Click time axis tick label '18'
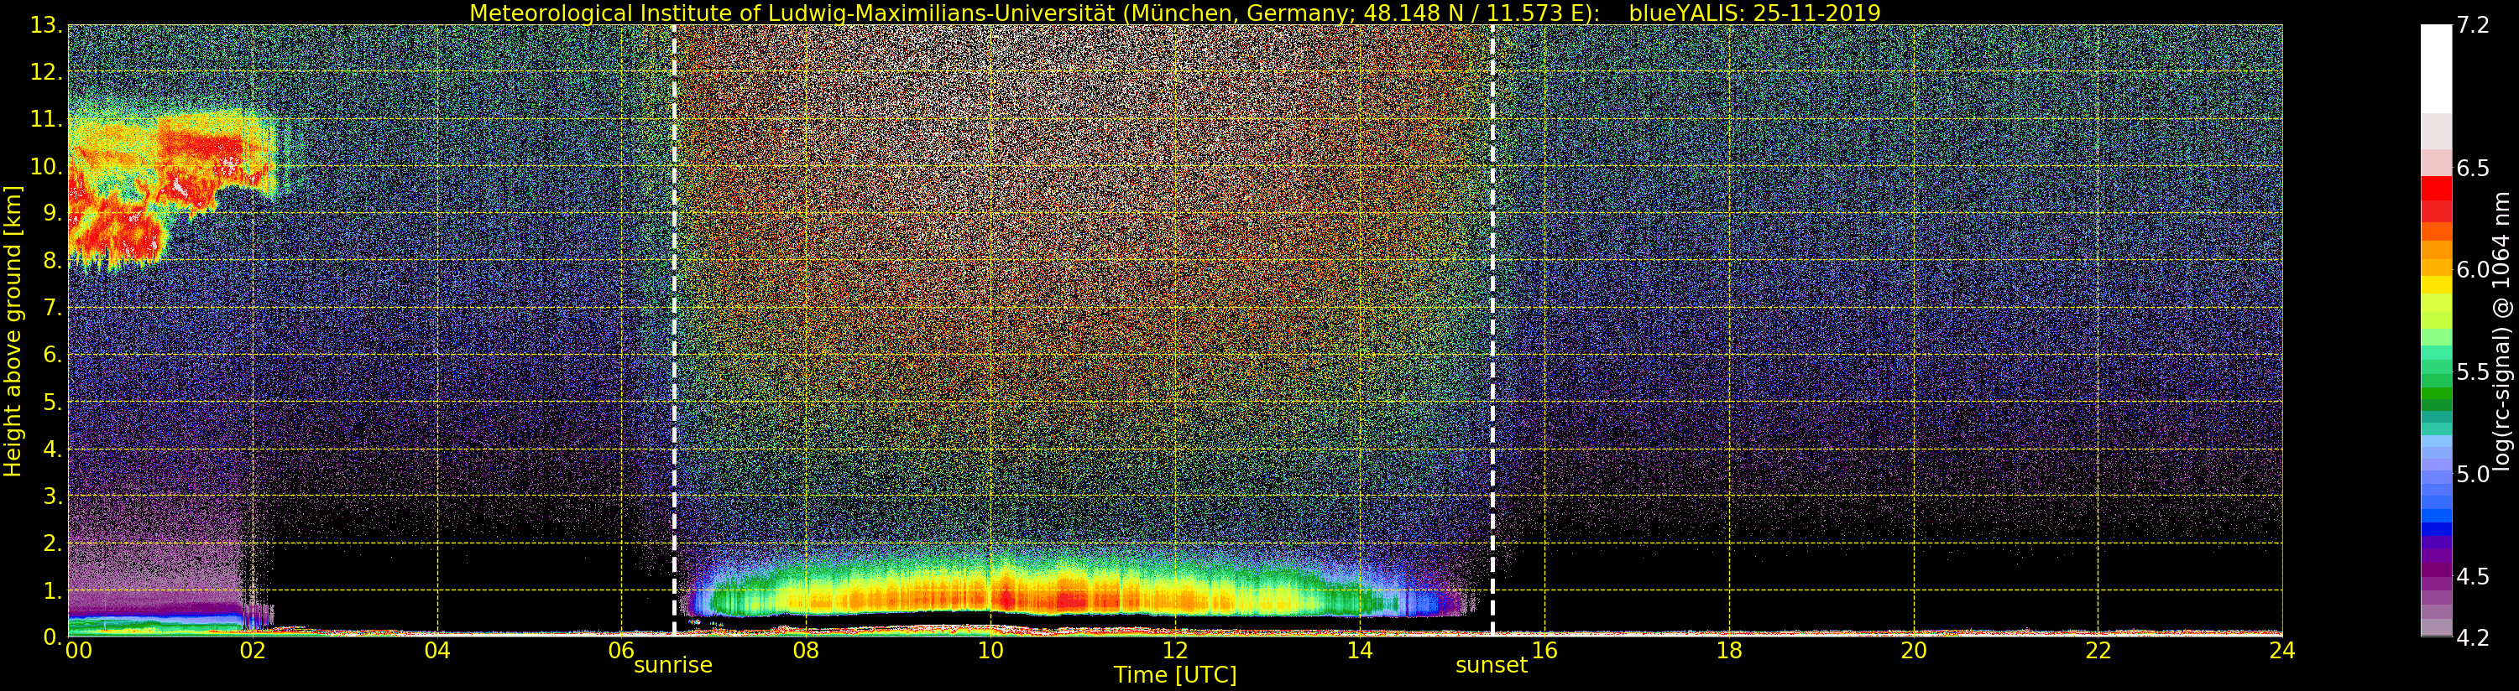2519x691 pixels. (1729, 651)
